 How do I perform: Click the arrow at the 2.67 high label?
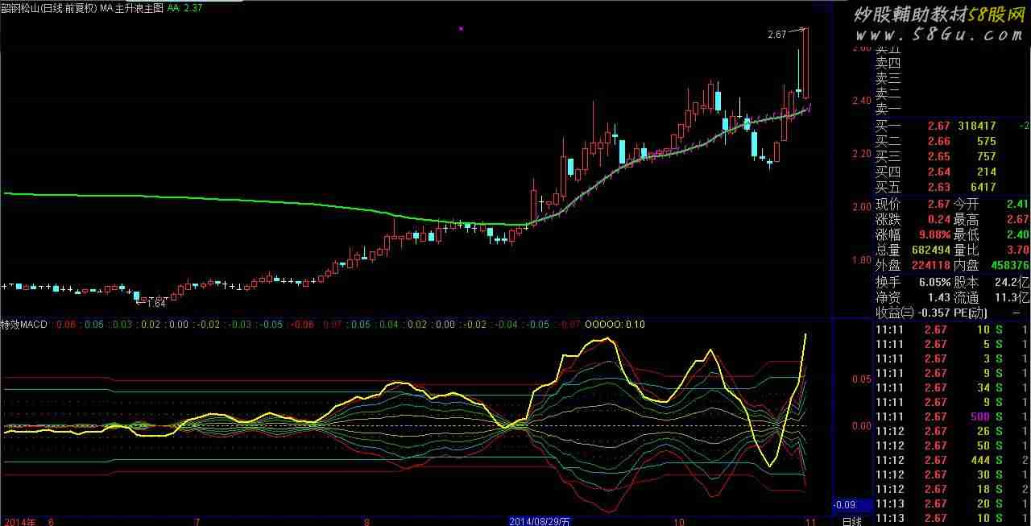click(797, 31)
